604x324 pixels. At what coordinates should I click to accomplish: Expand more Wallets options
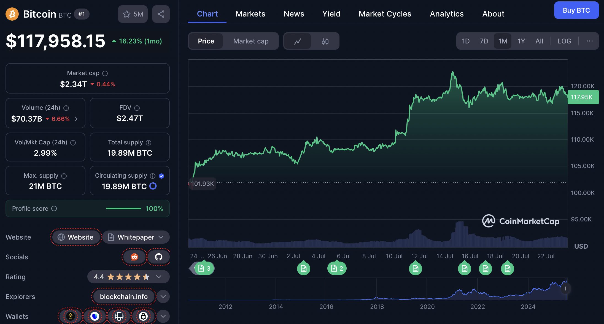pos(163,316)
